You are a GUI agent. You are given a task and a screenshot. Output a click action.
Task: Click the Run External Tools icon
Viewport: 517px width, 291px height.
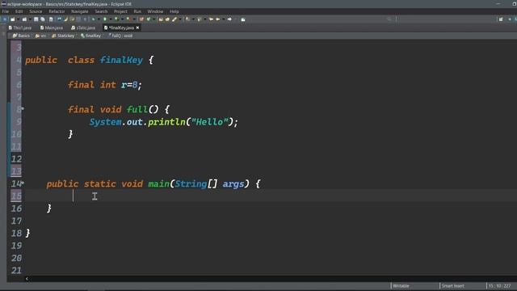[128, 19]
